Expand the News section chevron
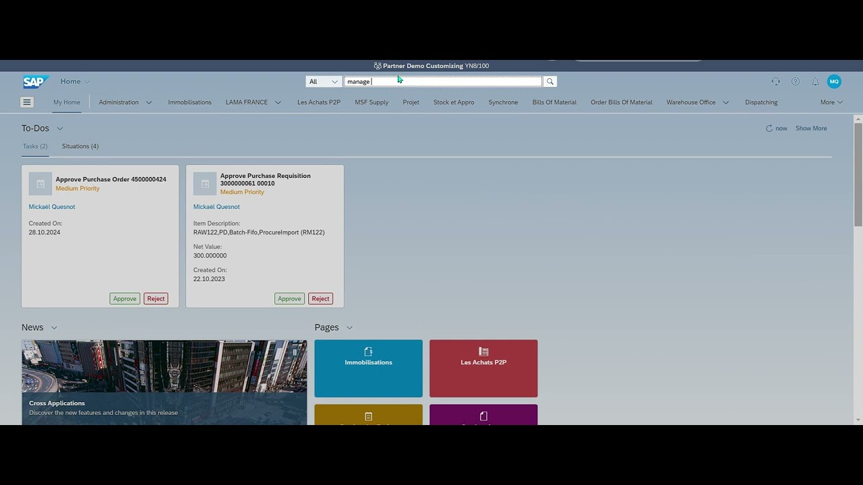The width and height of the screenshot is (863, 485). (54, 327)
